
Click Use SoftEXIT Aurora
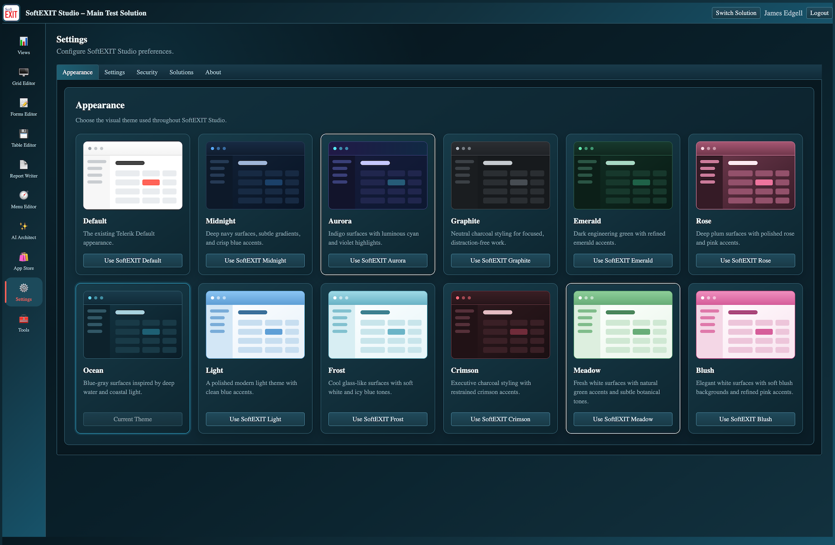tap(378, 261)
